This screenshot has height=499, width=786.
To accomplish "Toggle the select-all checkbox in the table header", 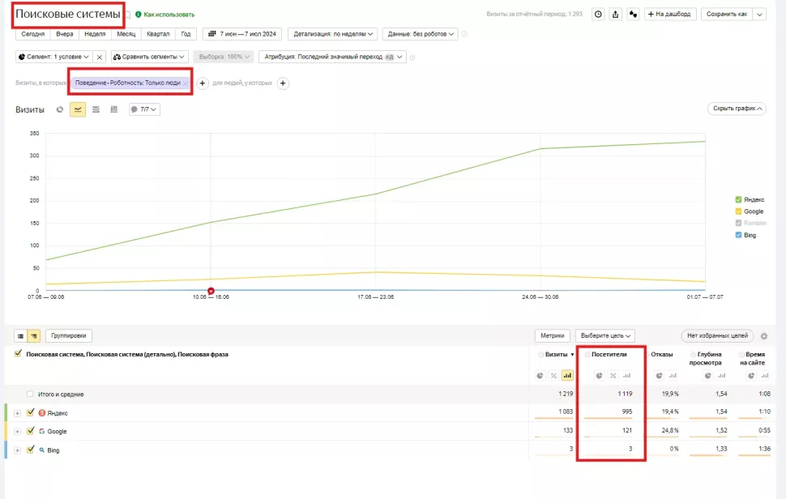I will coord(18,354).
